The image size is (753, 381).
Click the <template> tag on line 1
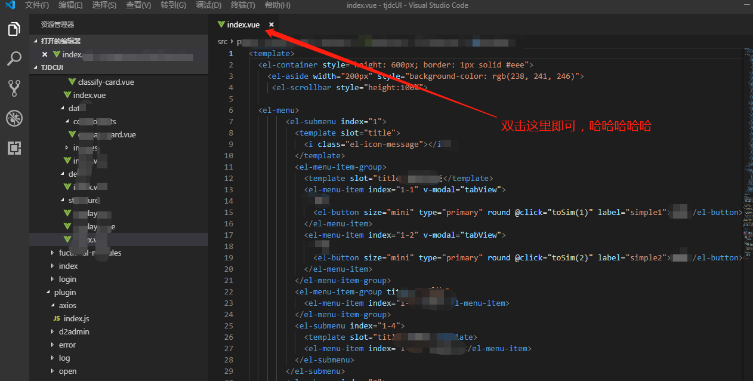coord(271,54)
